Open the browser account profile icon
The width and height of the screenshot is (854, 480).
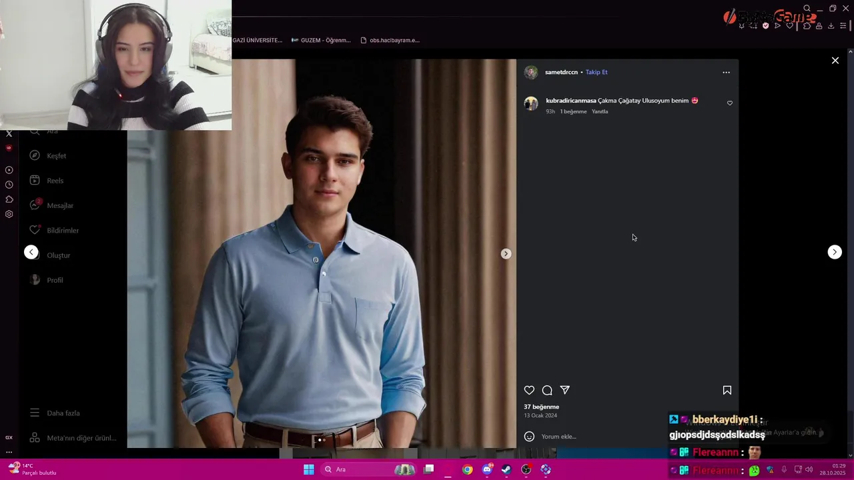[819, 25]
